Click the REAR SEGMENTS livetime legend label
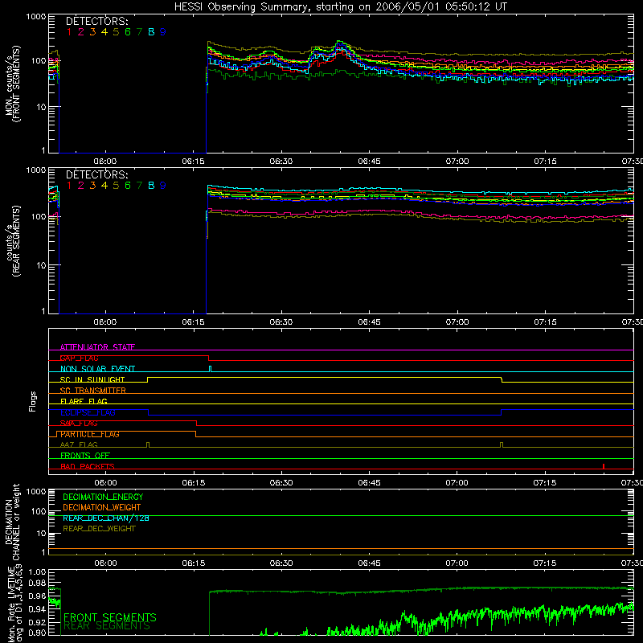 point(107,626)
